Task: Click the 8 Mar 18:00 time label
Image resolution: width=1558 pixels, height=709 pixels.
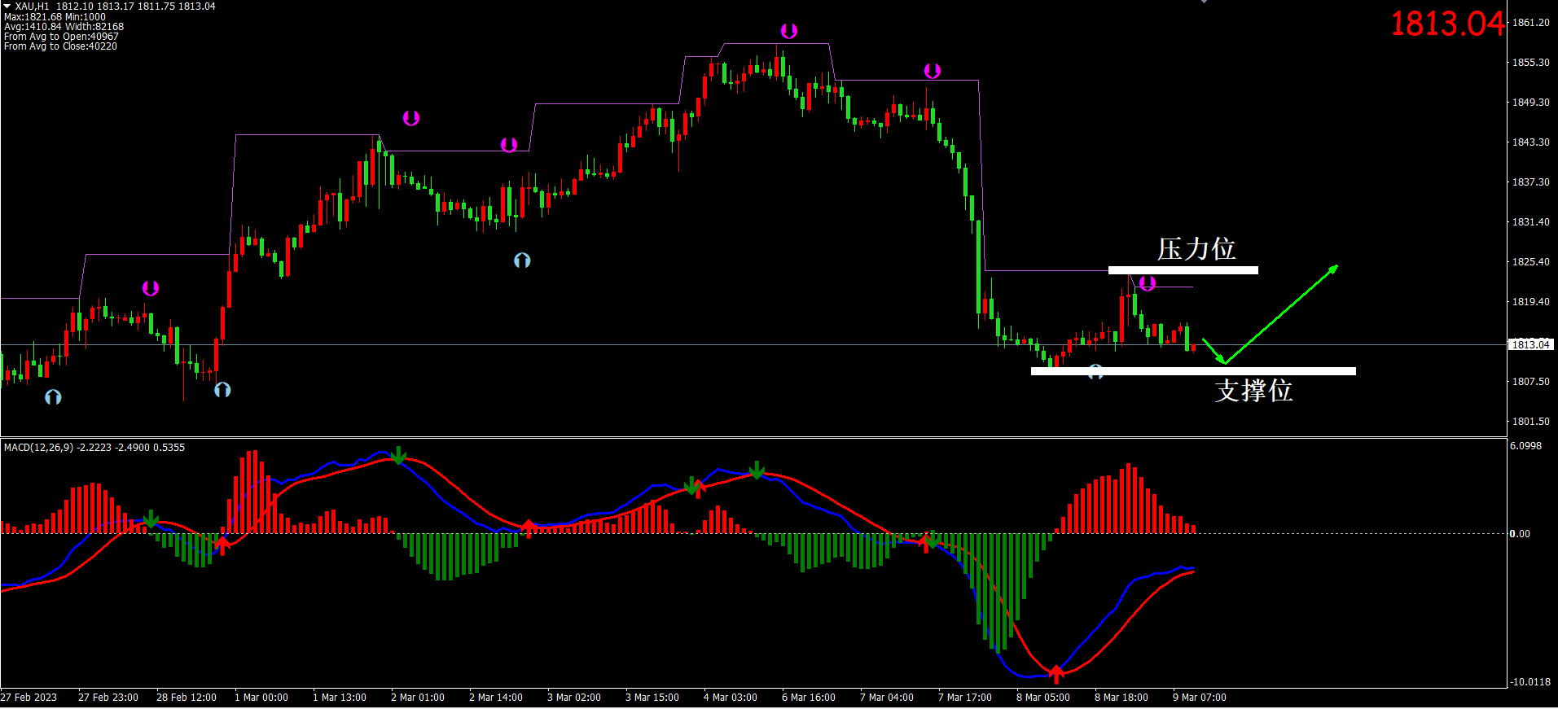Action: tap(1121, 698)
